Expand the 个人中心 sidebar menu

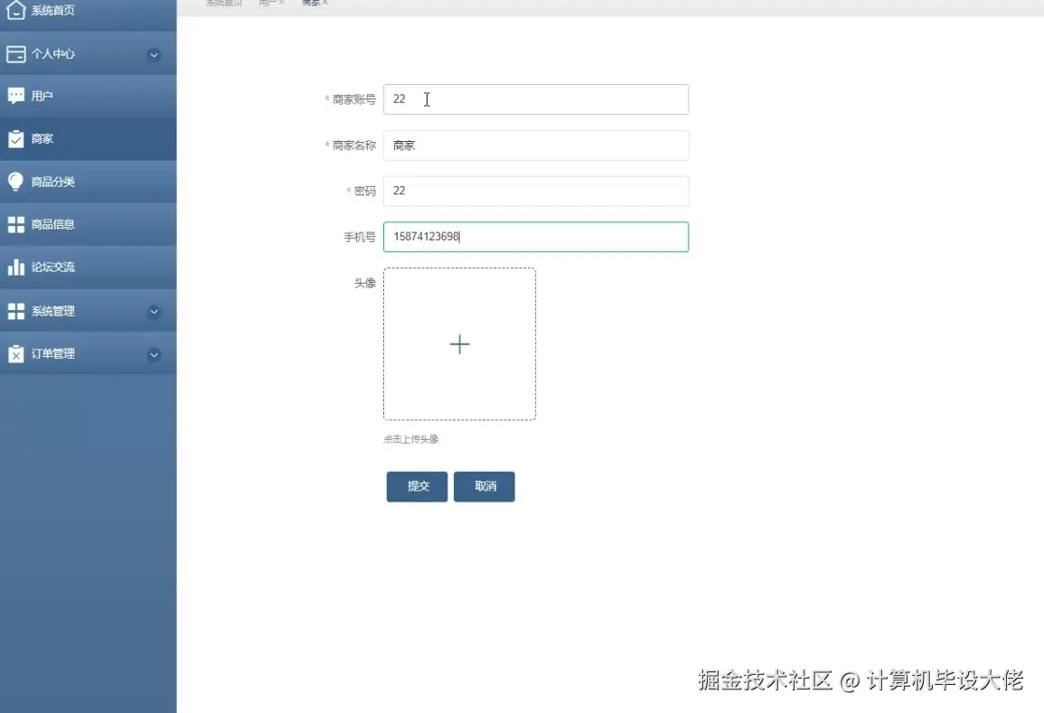[x=154, y=54]
